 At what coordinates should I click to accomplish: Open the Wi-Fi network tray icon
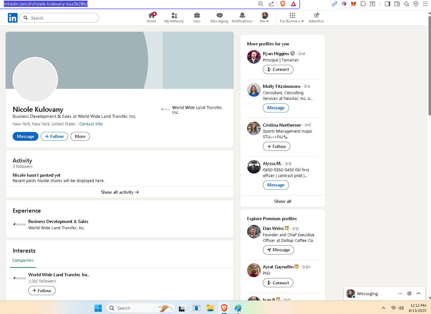(x=394, y=308)
